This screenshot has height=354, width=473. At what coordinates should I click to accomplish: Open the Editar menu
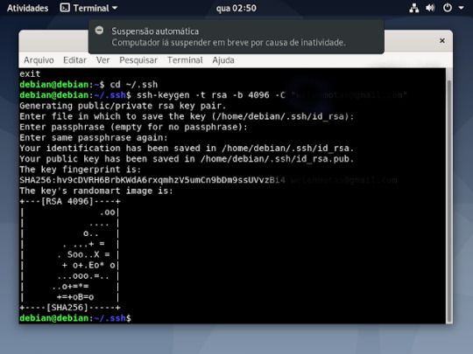[74, 60]
